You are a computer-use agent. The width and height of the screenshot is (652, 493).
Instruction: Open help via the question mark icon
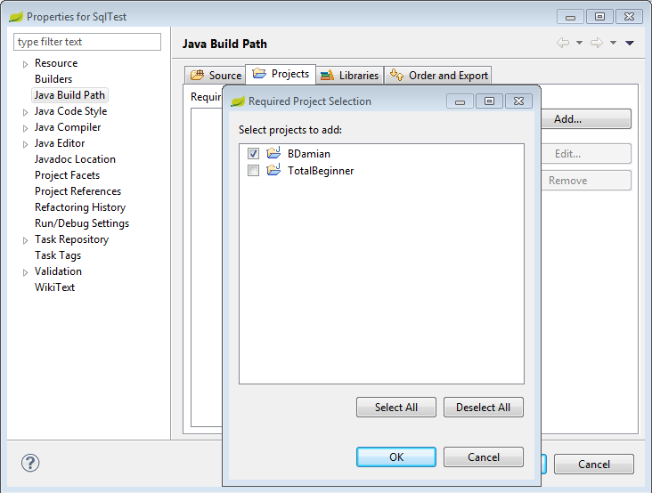30,463
